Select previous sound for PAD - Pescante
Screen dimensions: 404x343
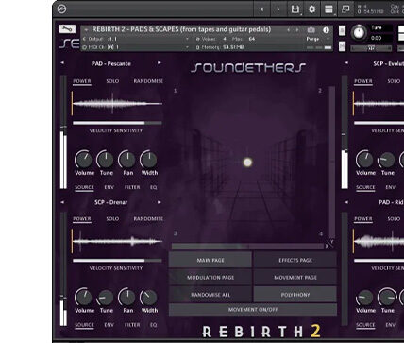tap(62, 63)
